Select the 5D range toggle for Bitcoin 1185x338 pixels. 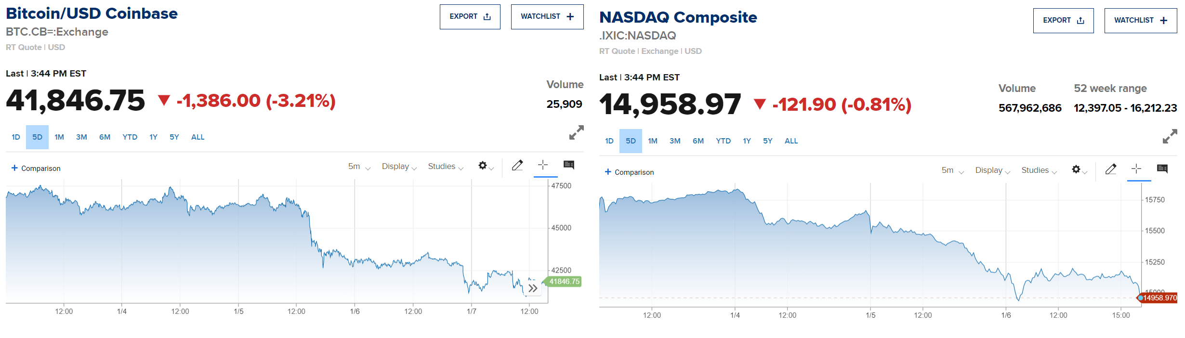[x=37, y=137]
